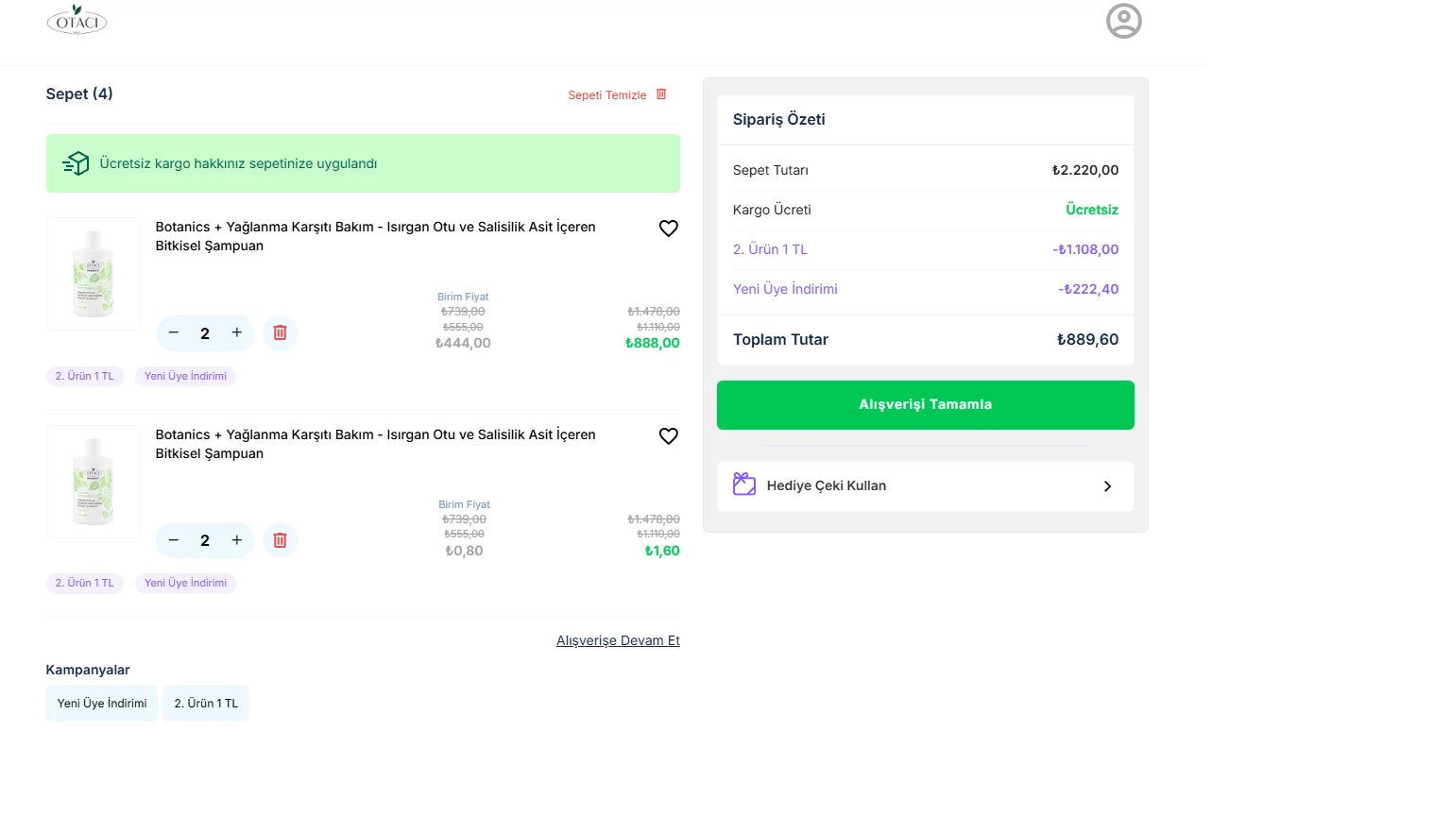This screenshot has width=1451, height=816.
Task: Open shampoo thumbnail in the ₺1,60 row
Action: click(x=94, y=482)
